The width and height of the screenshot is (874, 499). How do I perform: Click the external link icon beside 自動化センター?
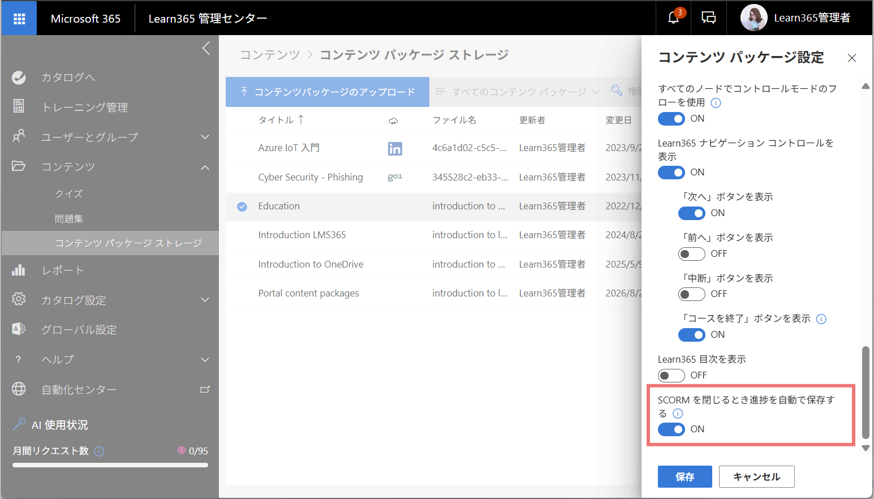click(x=205, y=389)
